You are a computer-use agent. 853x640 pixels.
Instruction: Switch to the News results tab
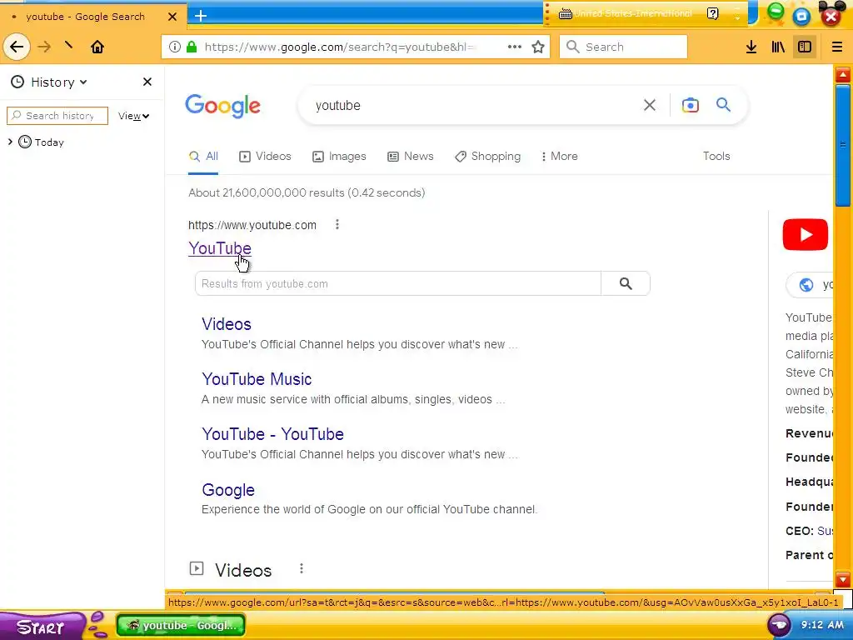point(410,157)
